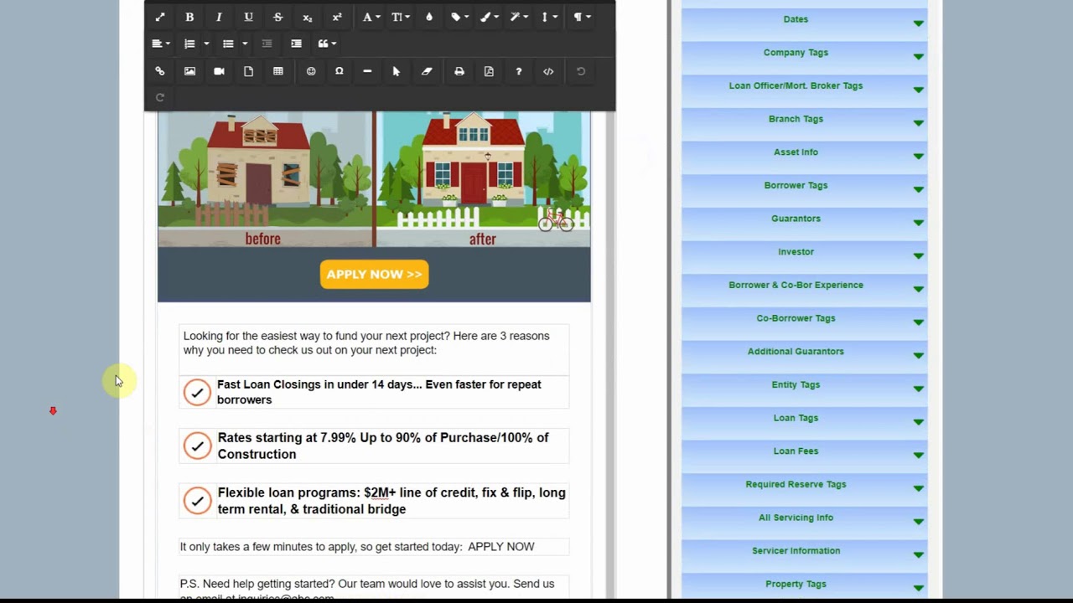
Task: Switch to HTML code view
Action: coord(548,71)
